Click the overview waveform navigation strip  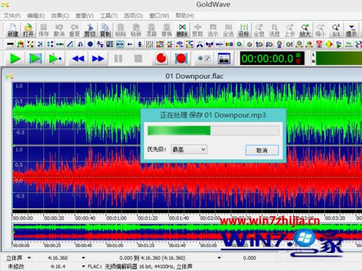[187, 232]
